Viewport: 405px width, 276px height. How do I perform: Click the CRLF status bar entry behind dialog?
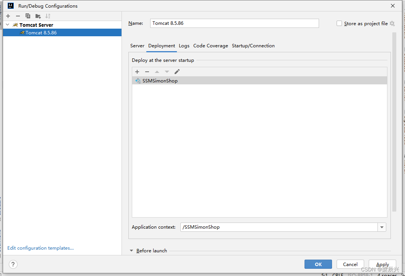(338, 275)
